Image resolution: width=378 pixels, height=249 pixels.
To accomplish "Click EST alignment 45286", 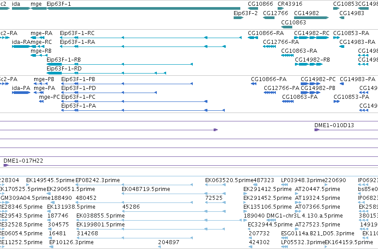I will click(x=174, y=211).
